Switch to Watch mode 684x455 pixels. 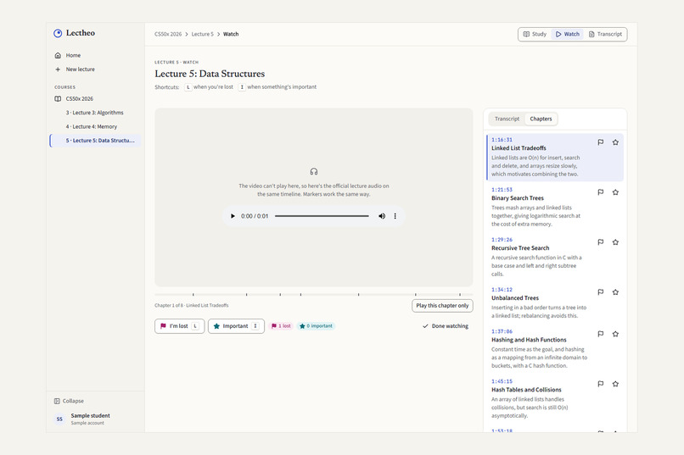[568, 34]
